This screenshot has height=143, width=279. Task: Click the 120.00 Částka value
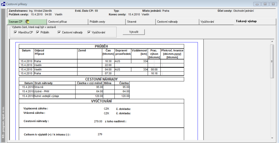125,96
